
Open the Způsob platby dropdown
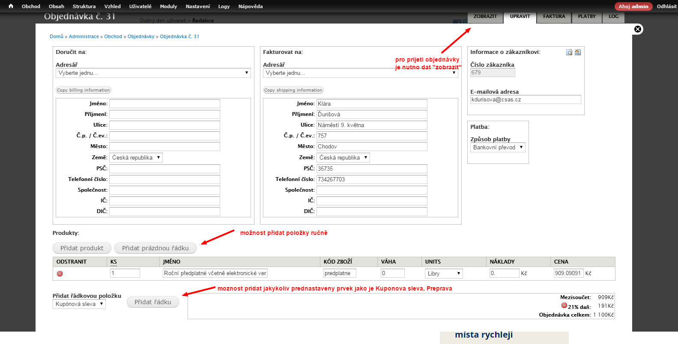tap(498, 147)
